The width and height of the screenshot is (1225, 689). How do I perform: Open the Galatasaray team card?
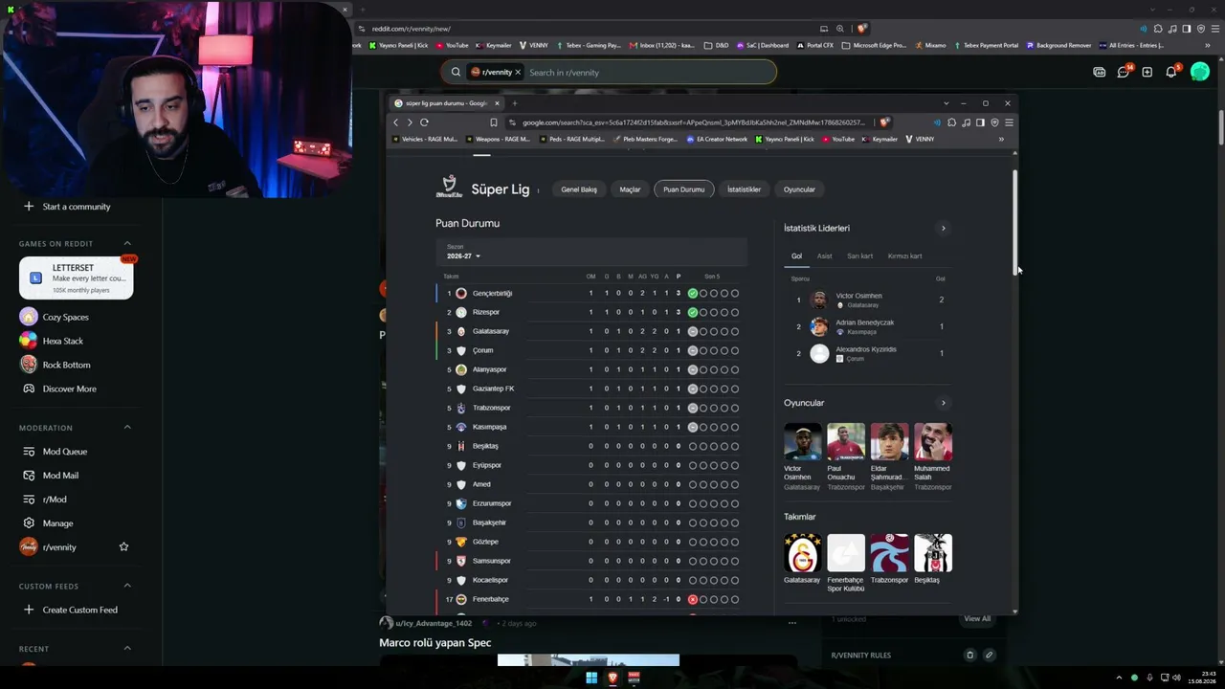(x=802, y=560)
